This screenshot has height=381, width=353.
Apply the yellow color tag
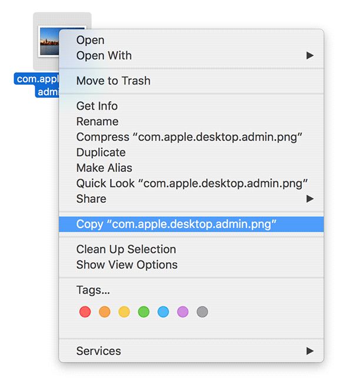[x=124, y=312]
